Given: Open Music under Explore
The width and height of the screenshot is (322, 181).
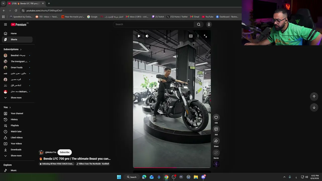Looking at the screenshot, I should [17, 170].
